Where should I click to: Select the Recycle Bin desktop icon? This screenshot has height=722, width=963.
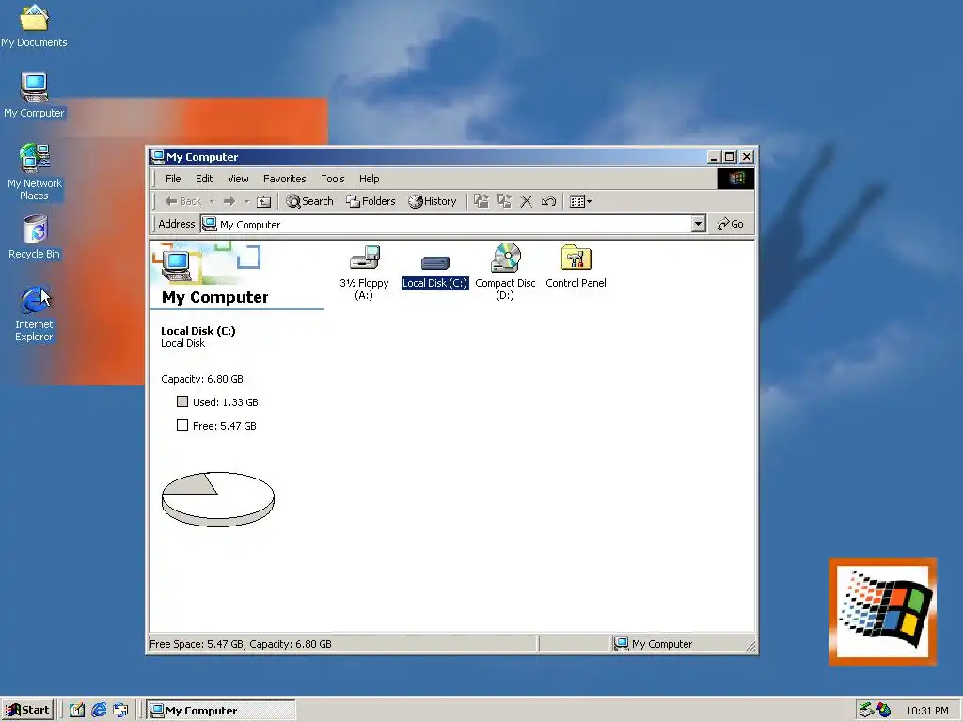tap(35, 237)
